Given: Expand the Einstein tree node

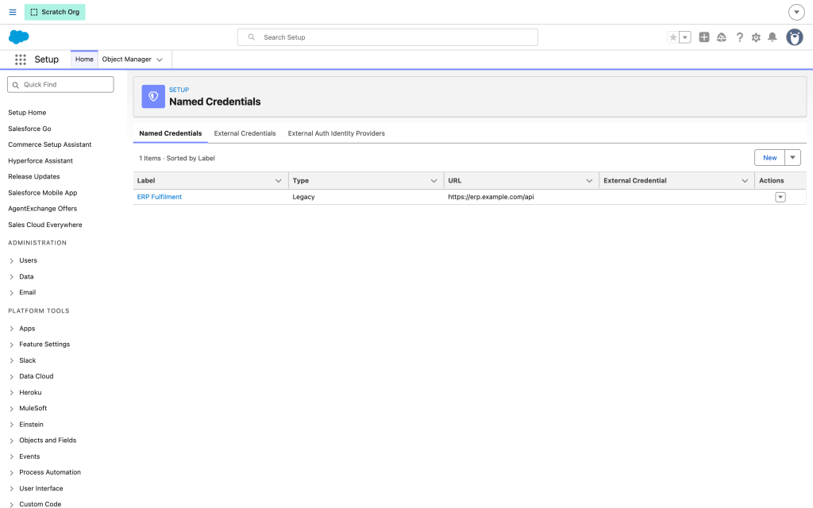Looking at the screenshot, I should (x=11, y=425).
